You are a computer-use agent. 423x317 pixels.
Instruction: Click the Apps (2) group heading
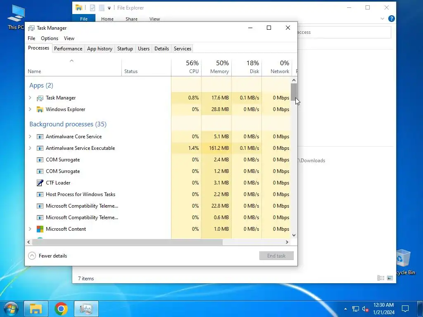[x=41, y=85]
